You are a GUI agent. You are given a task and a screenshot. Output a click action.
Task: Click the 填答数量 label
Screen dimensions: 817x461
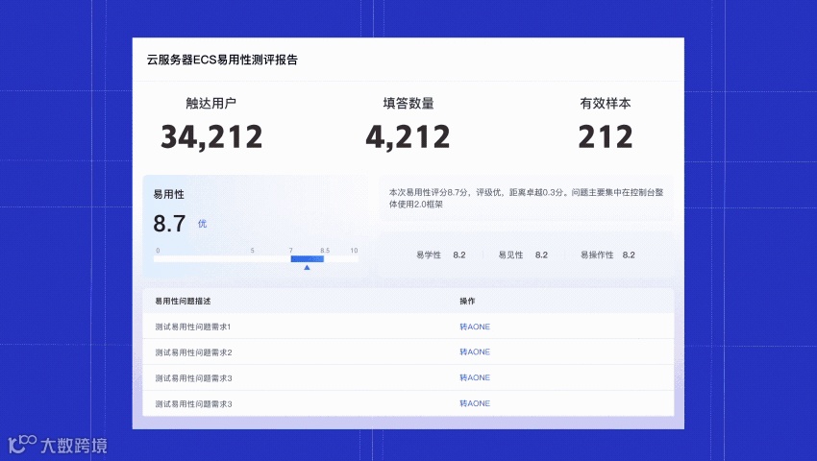[x=408, y=103]
